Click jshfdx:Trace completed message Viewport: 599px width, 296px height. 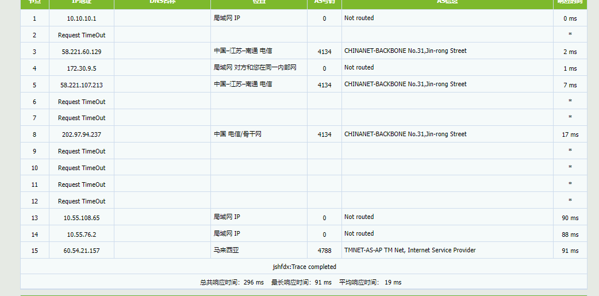coord(304,267)
